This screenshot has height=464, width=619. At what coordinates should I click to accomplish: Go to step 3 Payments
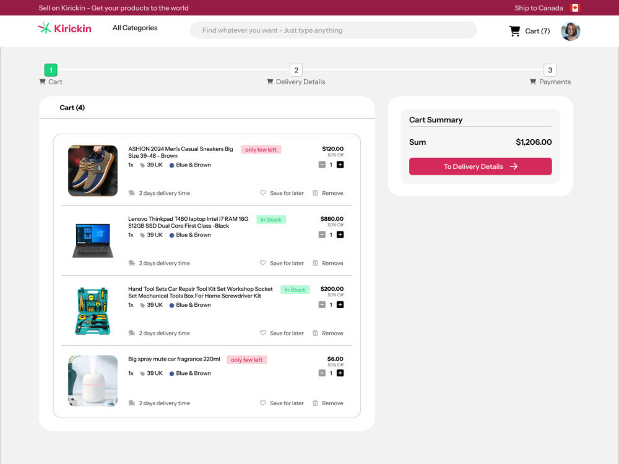click(x=550, y=71)
